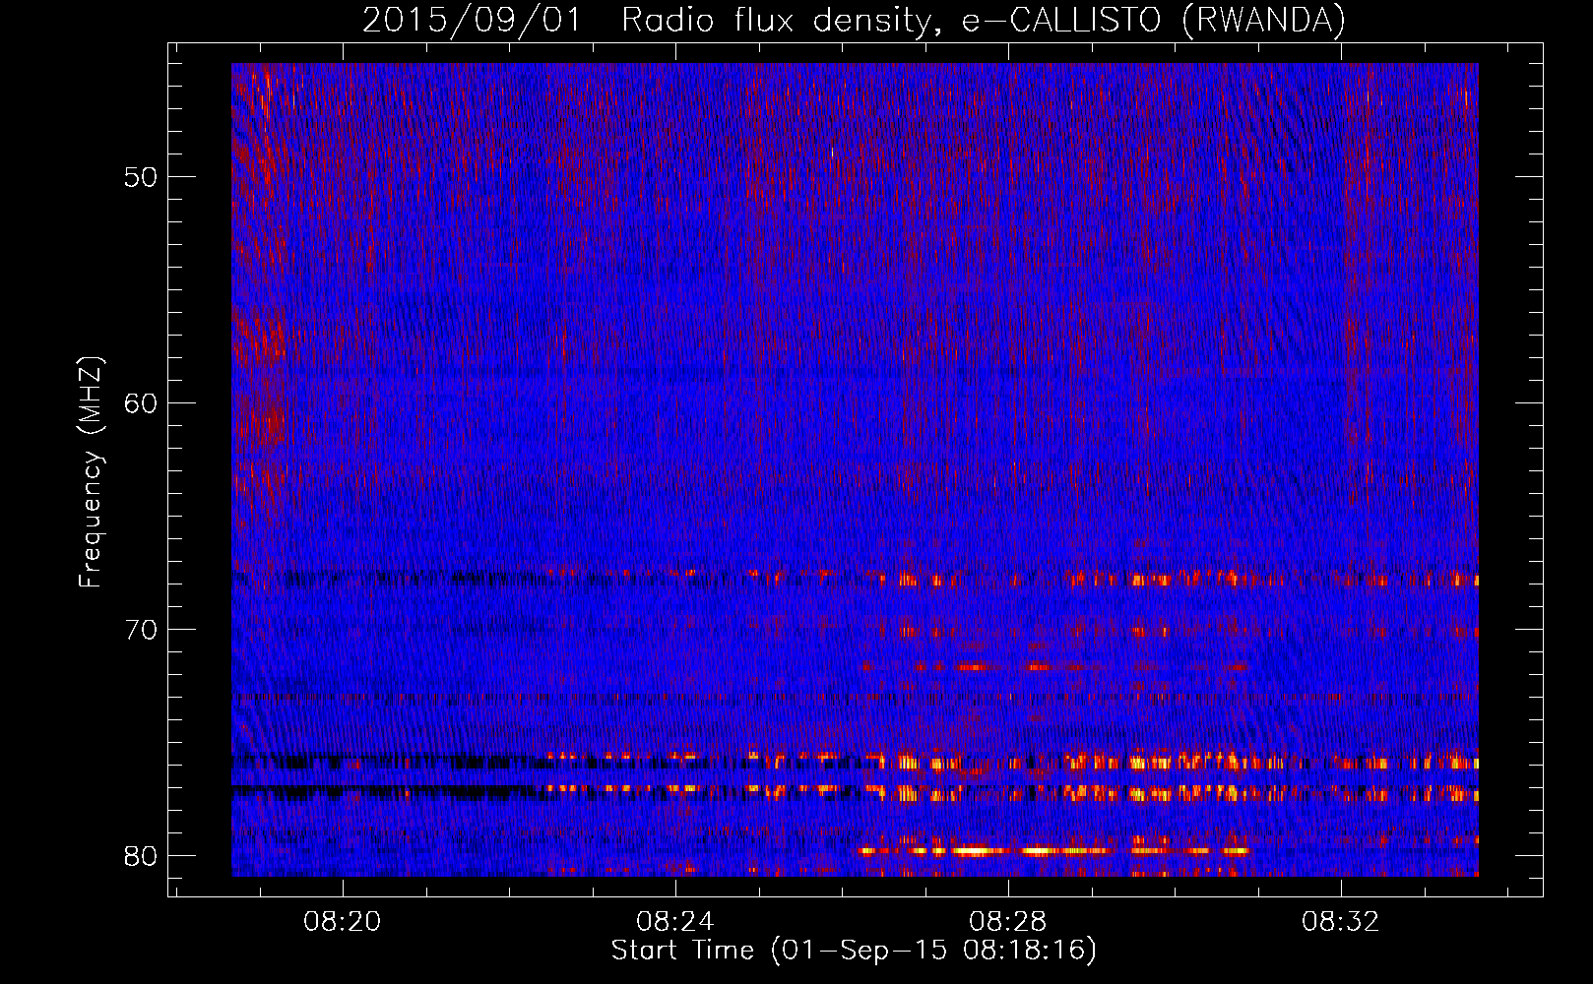Click the 08:24 time tick label

coord(675,921)
